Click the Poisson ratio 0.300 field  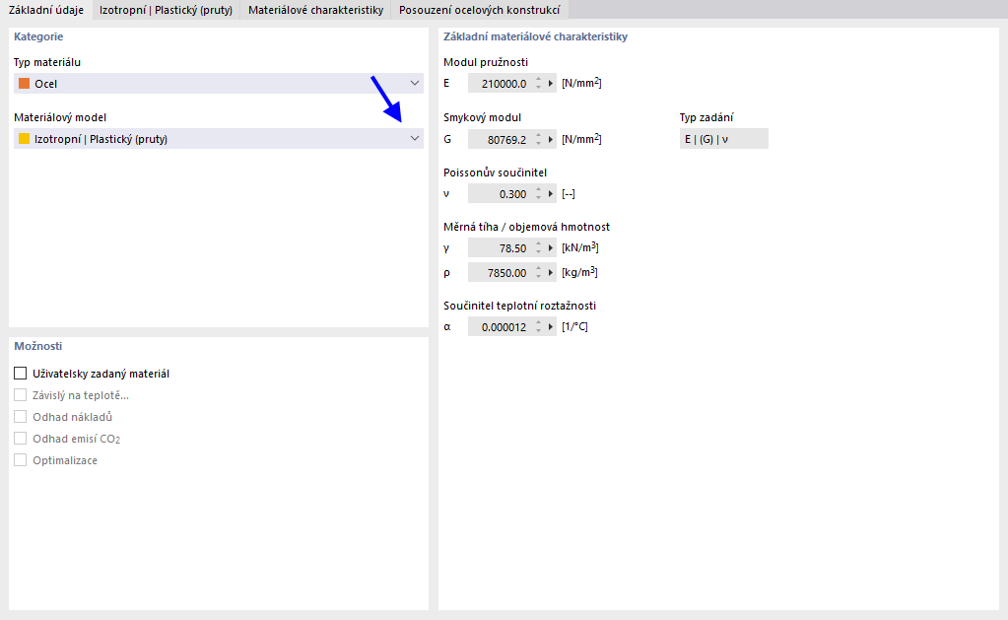point(499,193)
